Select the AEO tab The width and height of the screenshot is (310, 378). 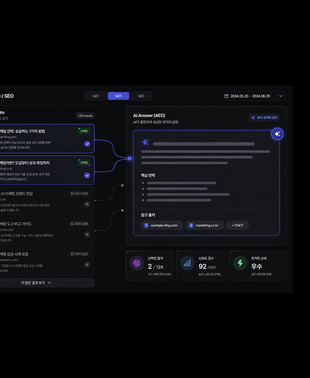pos(118,96)
